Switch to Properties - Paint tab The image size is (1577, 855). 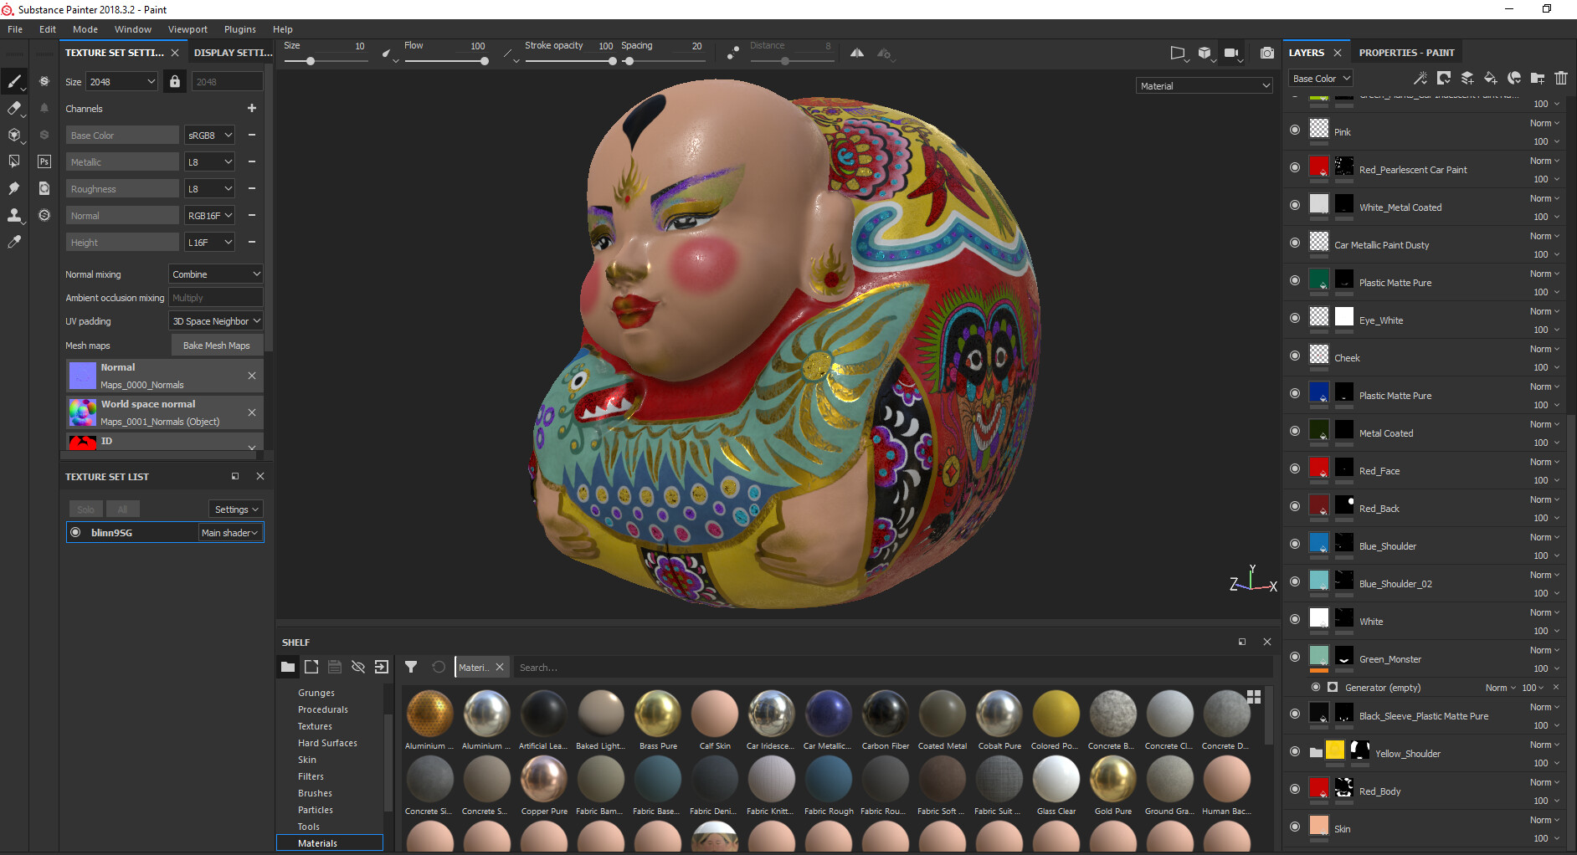pyautogui.click(x=1406, y=53)
